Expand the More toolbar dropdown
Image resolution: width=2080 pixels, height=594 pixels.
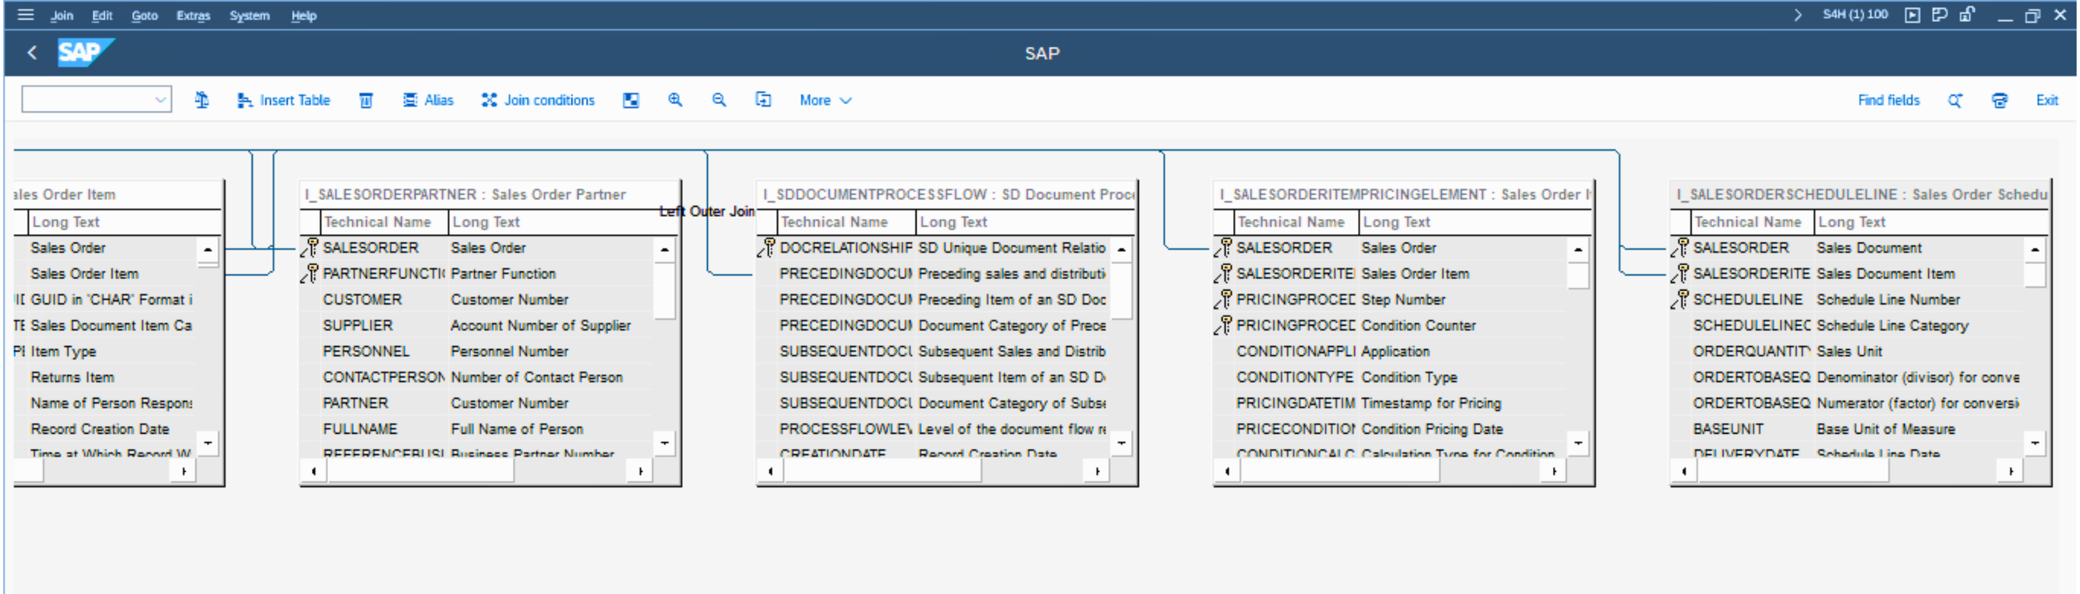click(825, 100)
